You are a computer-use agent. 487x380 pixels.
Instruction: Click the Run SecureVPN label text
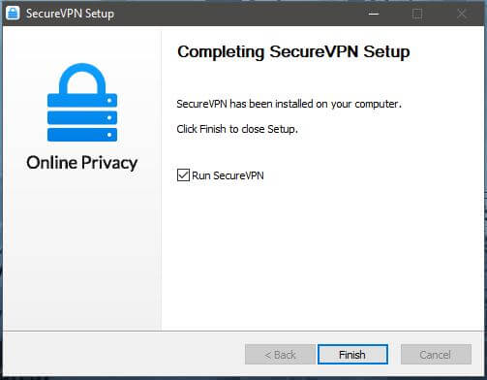(228, 175)
